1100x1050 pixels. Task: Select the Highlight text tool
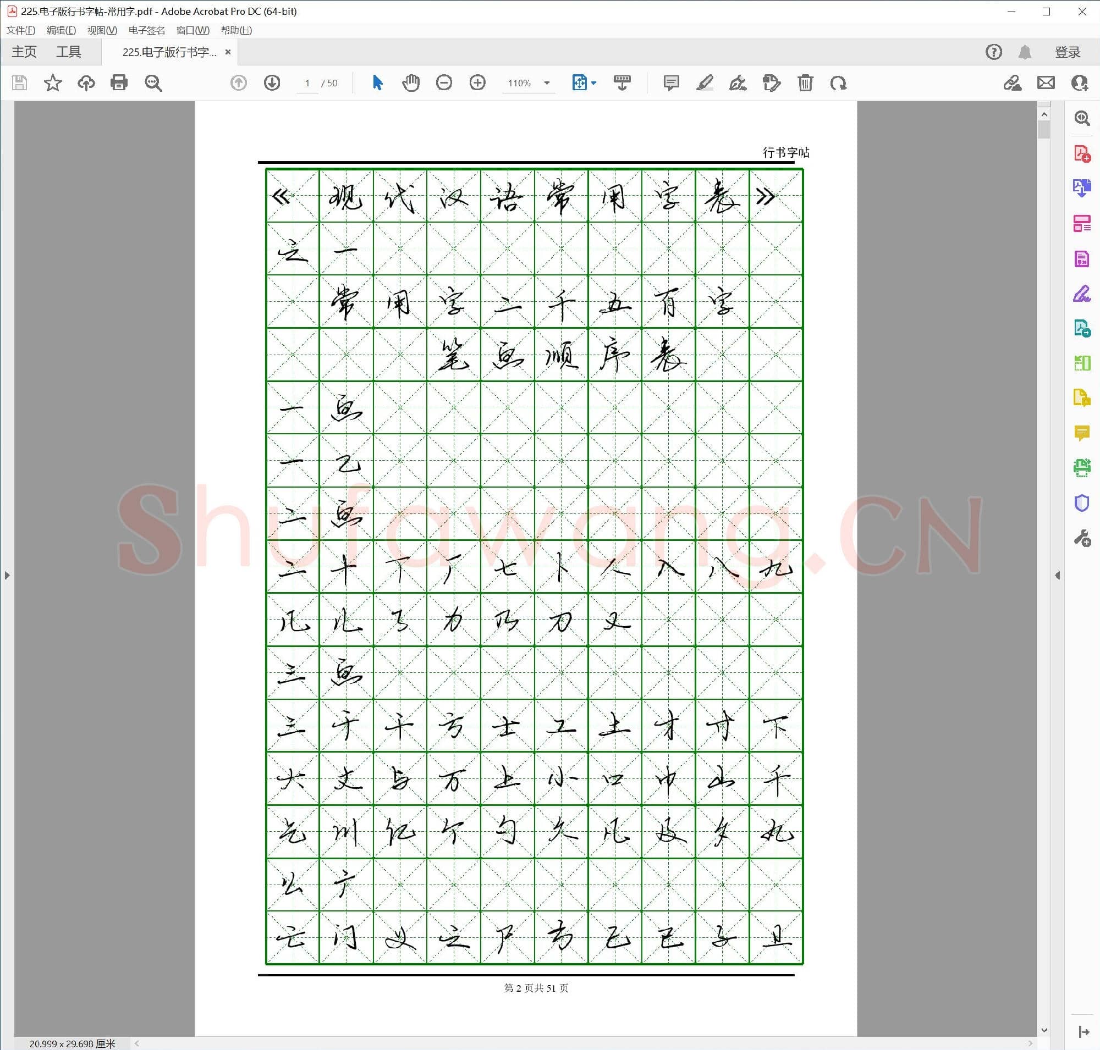coord(705,83)
